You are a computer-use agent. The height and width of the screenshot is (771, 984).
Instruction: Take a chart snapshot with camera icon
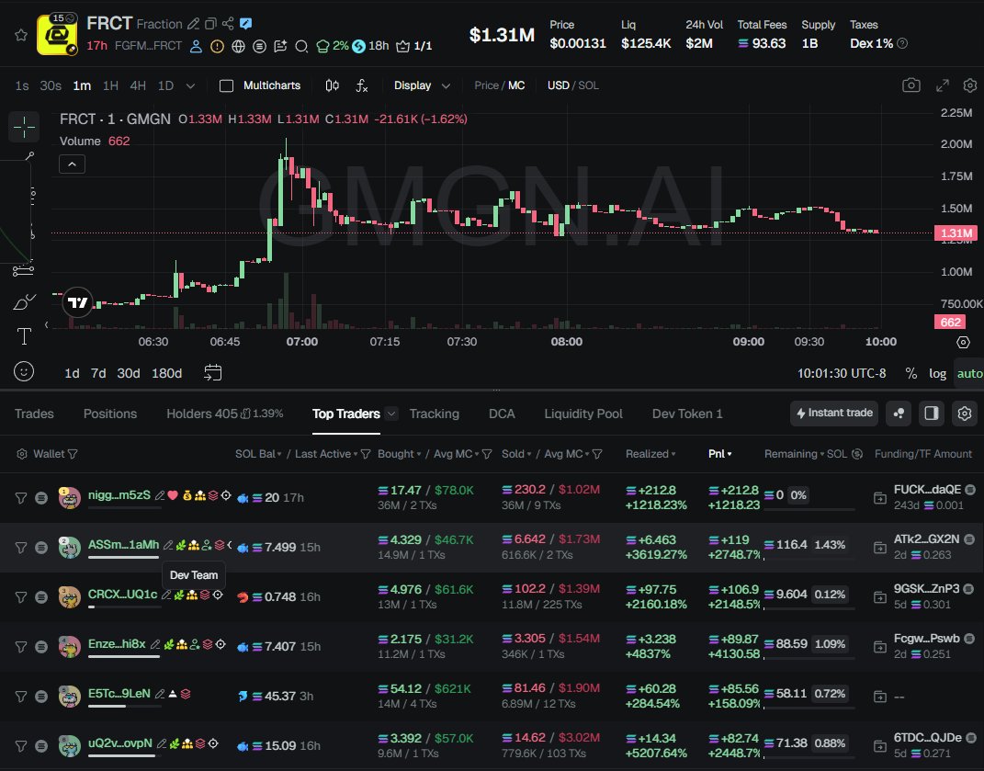(x=911, y=85)
